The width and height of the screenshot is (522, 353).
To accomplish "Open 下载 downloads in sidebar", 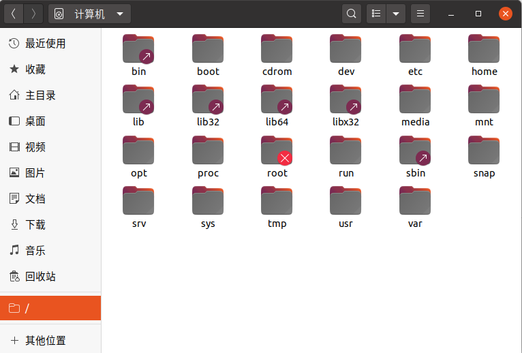I will pyautogui.click(x=35, y=225).
